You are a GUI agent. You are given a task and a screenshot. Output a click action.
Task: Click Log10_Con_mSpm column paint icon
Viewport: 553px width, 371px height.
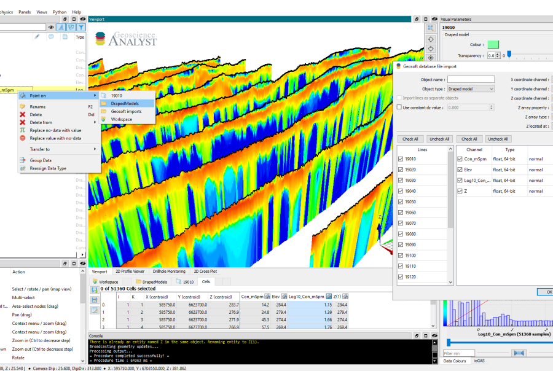329,297
